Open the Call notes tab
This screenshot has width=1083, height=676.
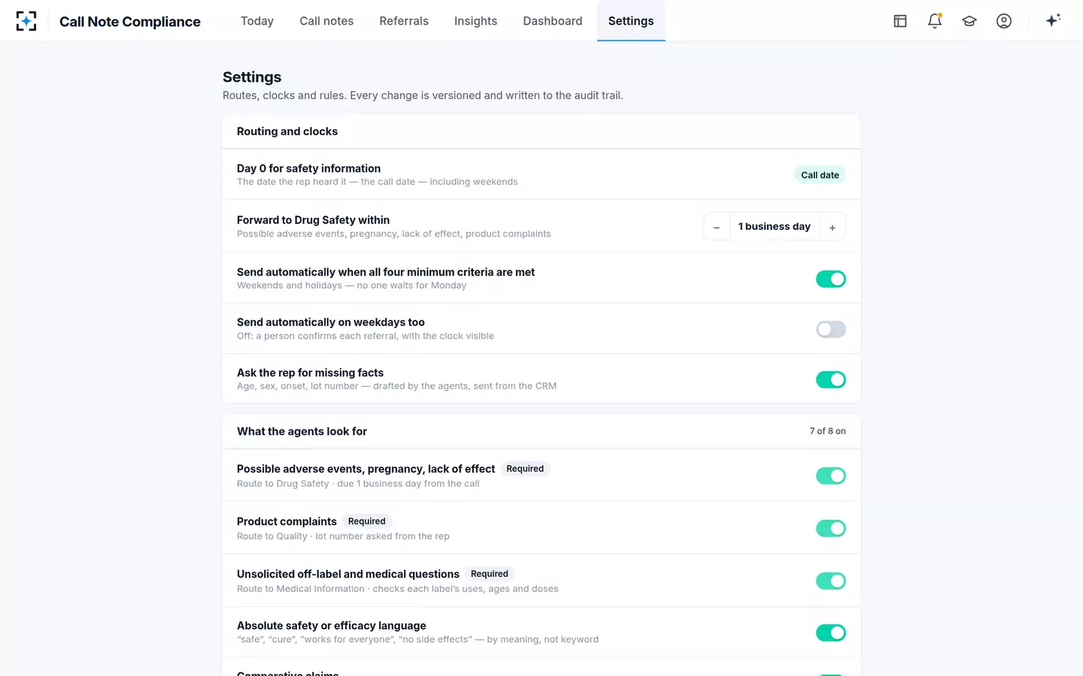tap(326, 21)
